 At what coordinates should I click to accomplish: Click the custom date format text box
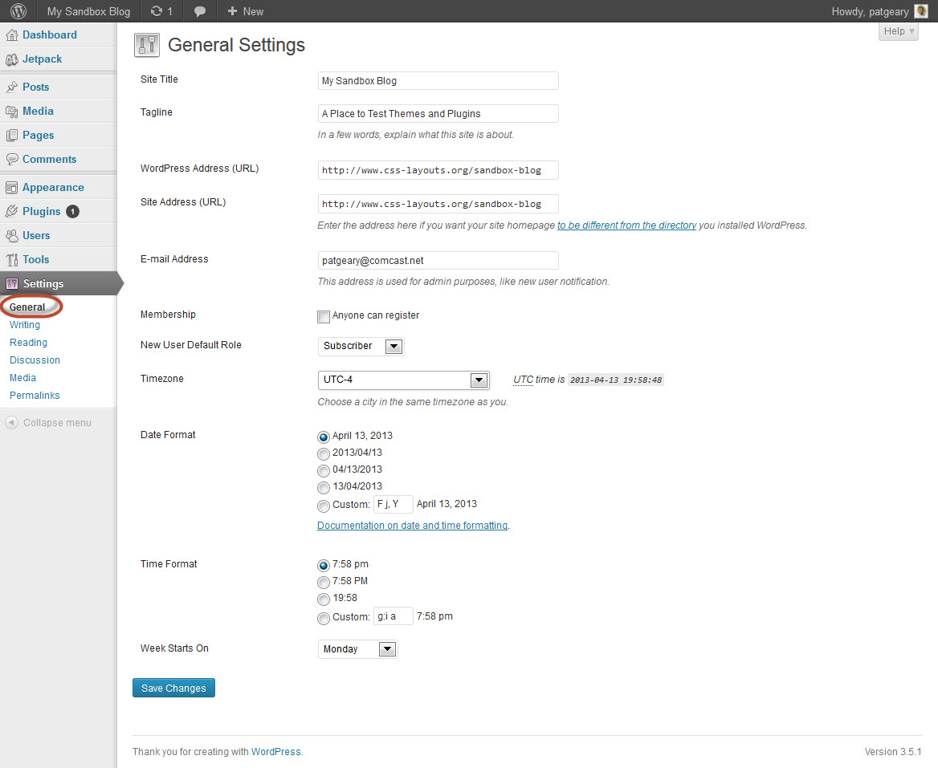(393, 505)
